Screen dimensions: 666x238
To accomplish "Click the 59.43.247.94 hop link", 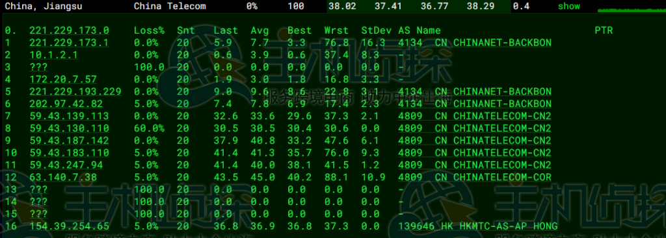I will (66, 165).
